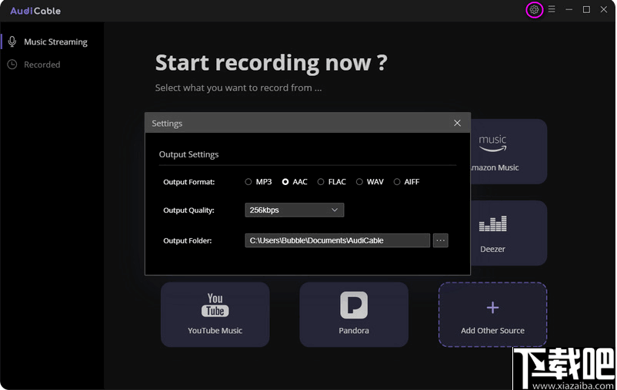Click 'Select what you want to record from' text

coord(238,88)
